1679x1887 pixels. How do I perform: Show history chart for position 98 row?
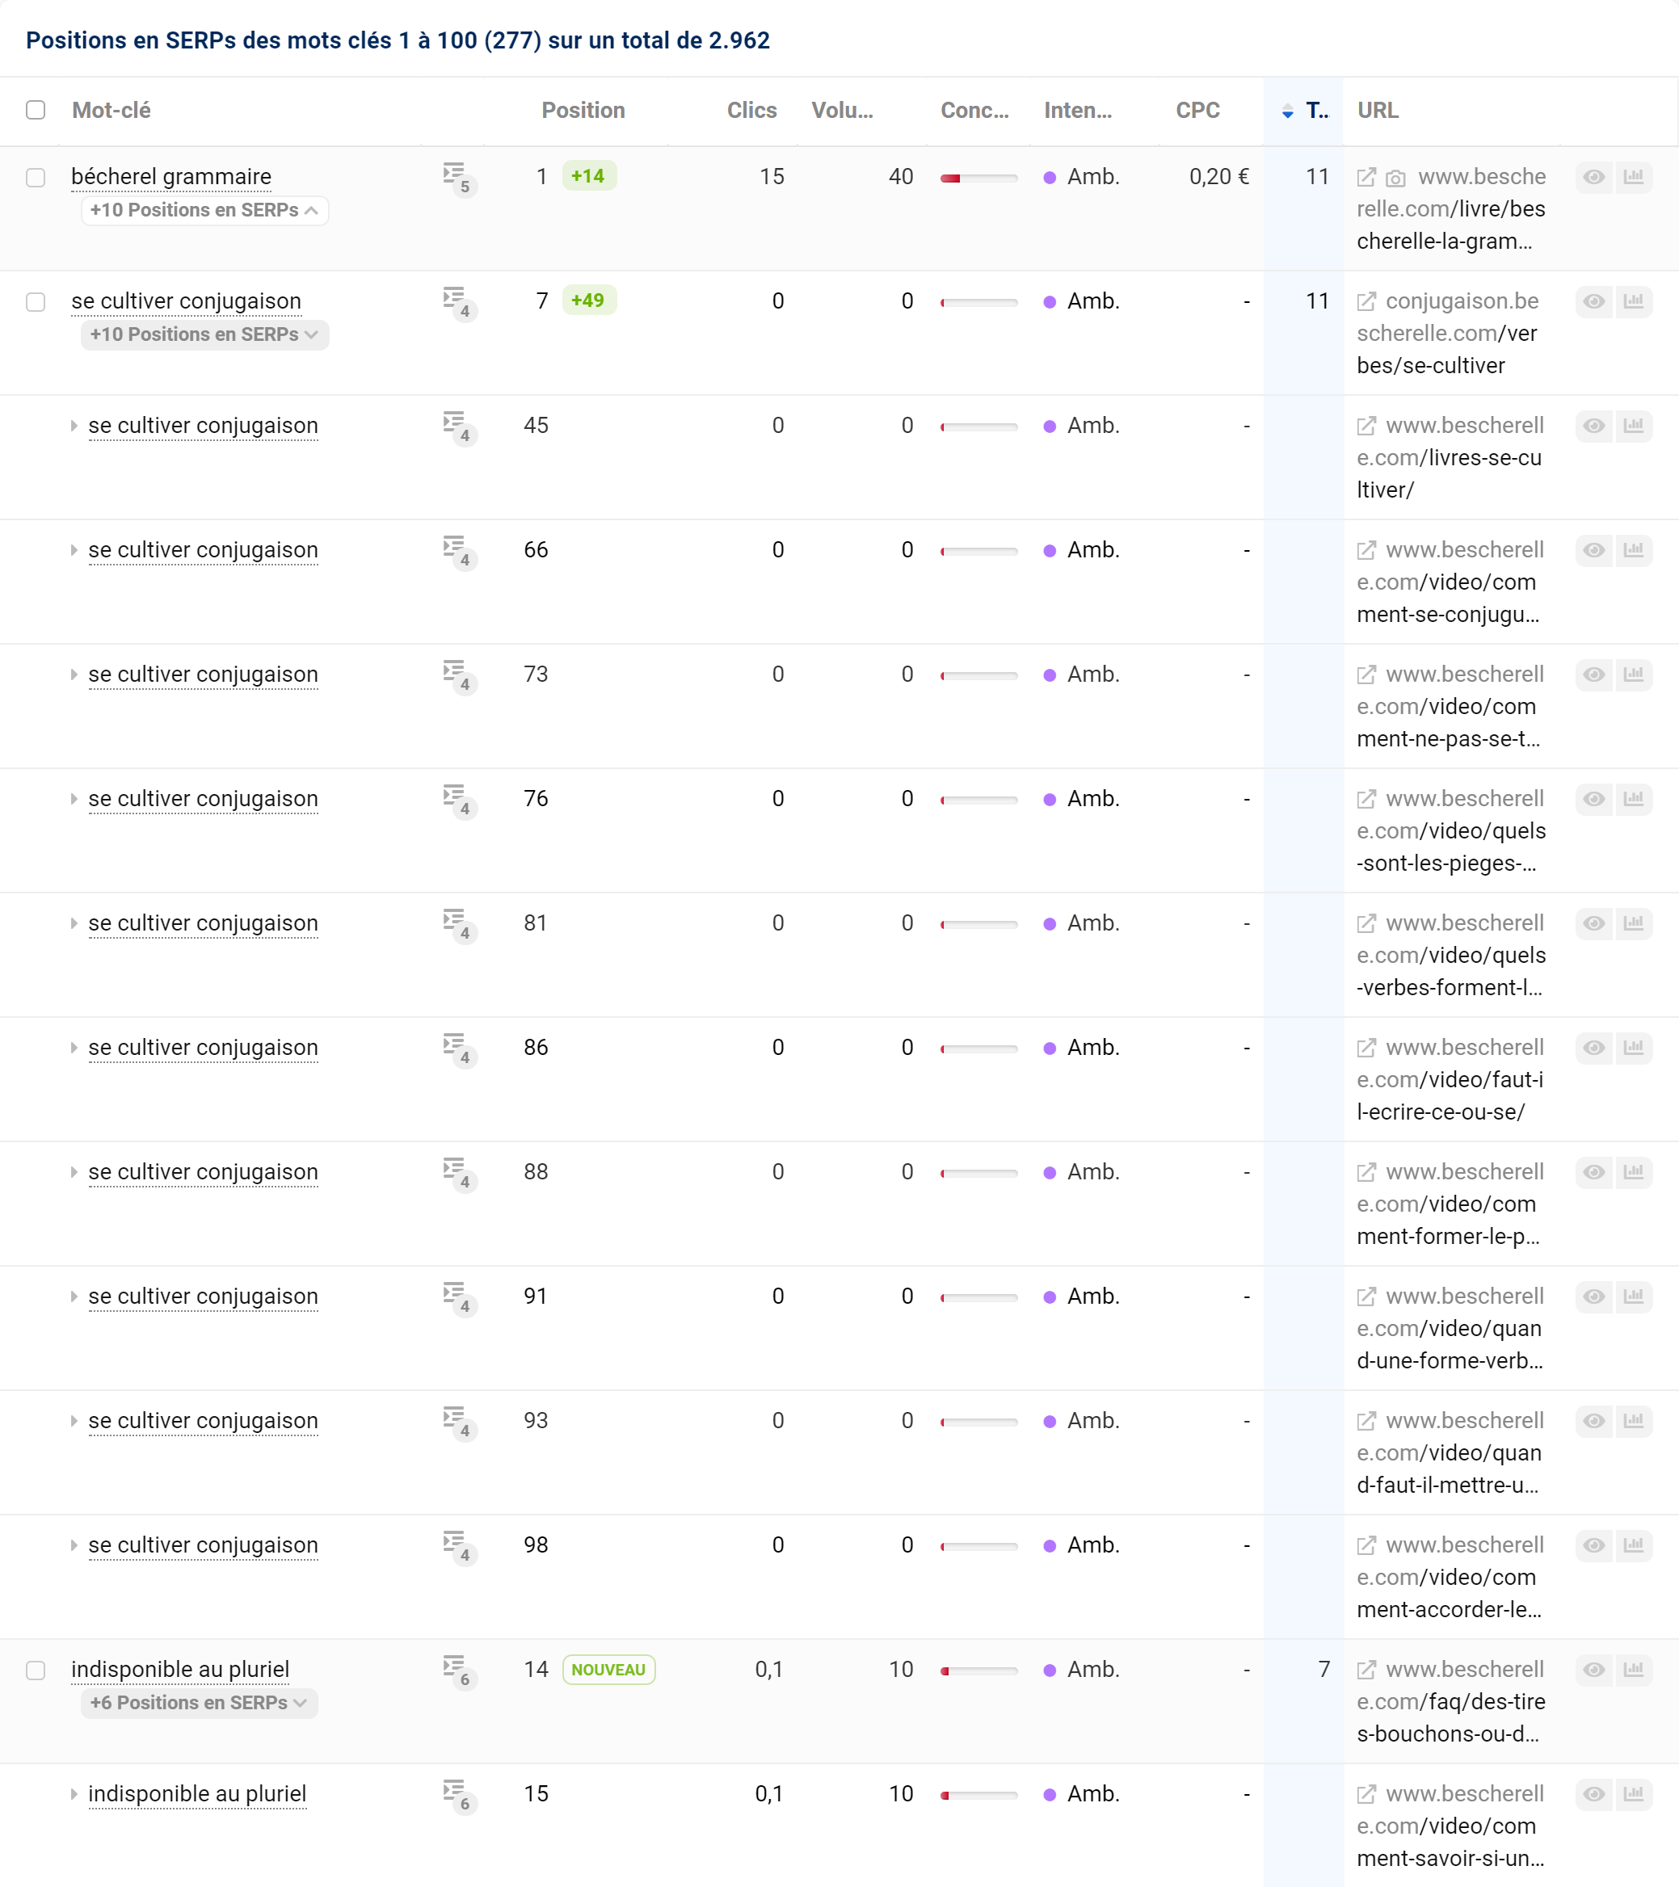[1633, 1545]
